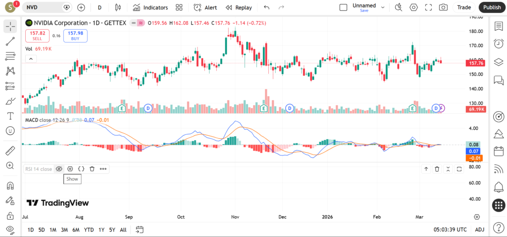The width and height of the screenshot is (507, 237).
Task: Toggle Magnet mode in left toolbar
Action: click(10, 186)
